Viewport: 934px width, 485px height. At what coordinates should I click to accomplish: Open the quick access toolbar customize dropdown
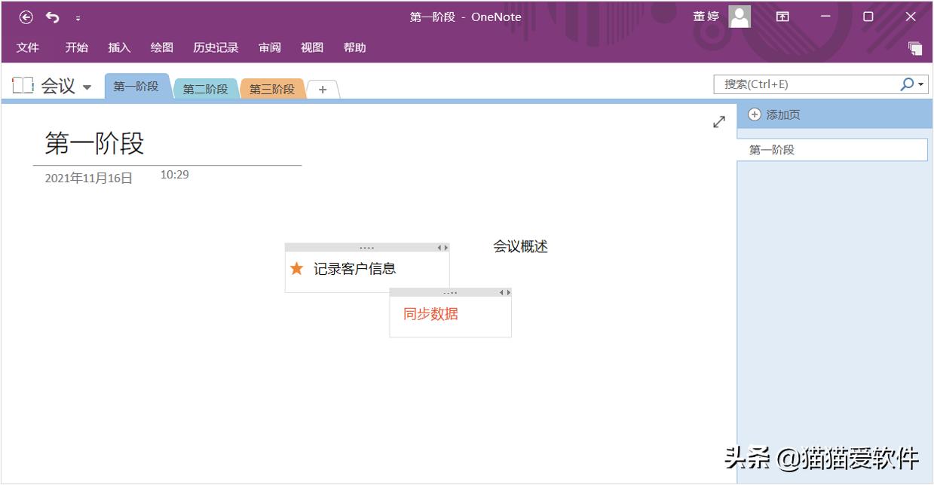(76, 19)
